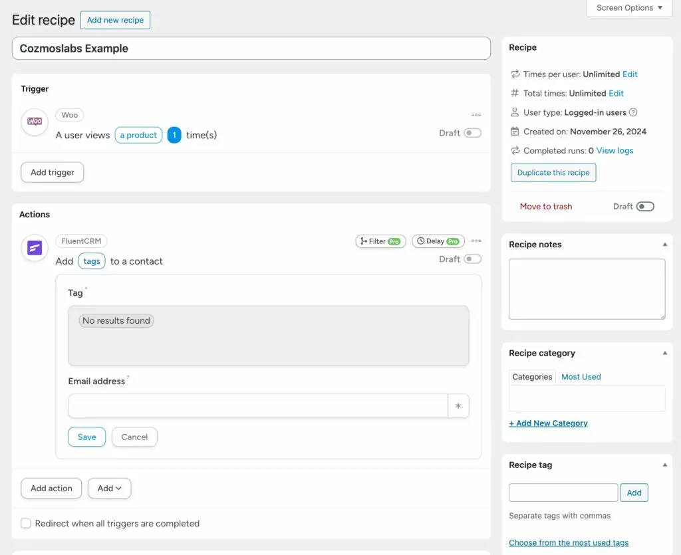Select the 'a product' trigger token

[x=138, y=135]
